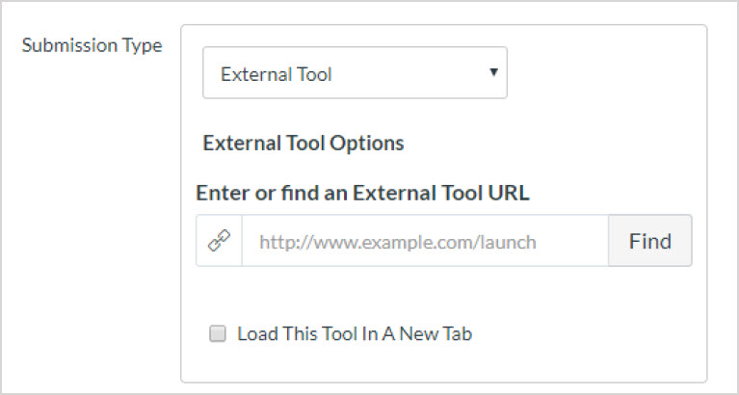The height and width of the screenshot is (395, 739).
Task: Focus the External Tool URL input field
Action: [424, 241]
